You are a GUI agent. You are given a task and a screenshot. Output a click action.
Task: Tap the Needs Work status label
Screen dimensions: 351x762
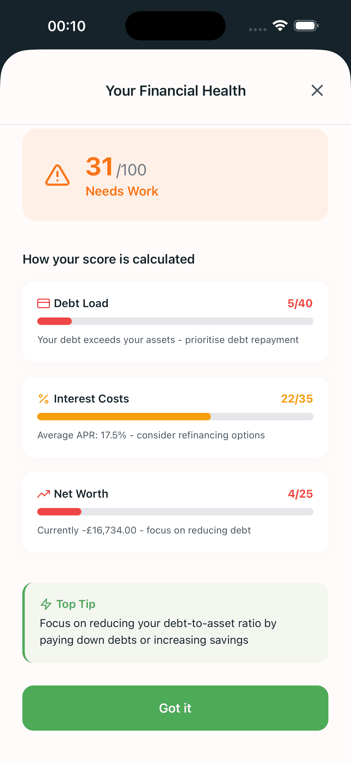pyautogui.click(x=122, y=191)
